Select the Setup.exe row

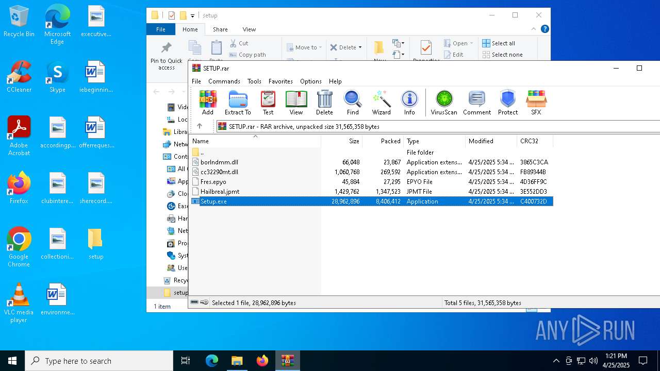pyautogui.click(x=371, y=201)
